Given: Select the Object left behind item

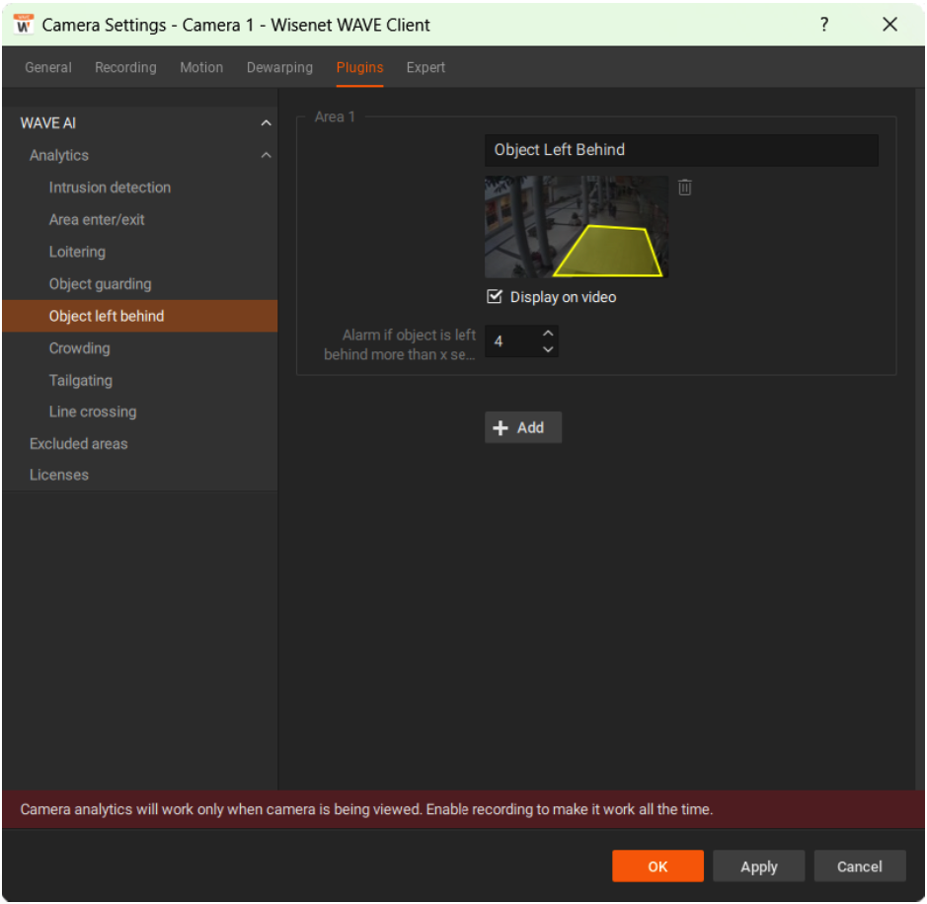Looking at the screenshot, I should (x=139, y=316).
